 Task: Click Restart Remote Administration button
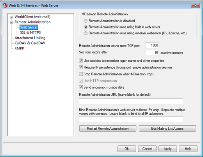point(108,128)
